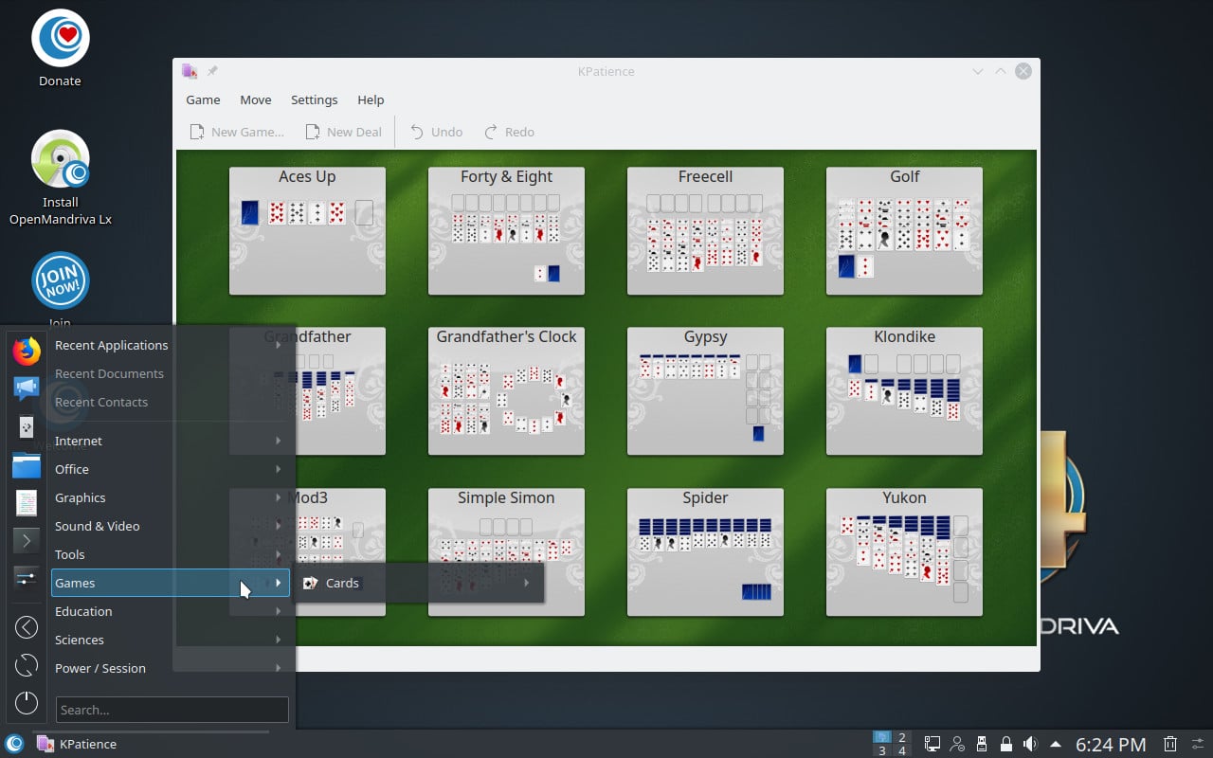This screenshot has width=1213, height=758.
Task: Click the application menu Search field
Action: 172,710
